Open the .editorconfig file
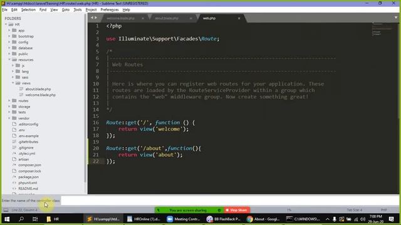The width and height of the screenshot is (401, 225). coord(28,124)
